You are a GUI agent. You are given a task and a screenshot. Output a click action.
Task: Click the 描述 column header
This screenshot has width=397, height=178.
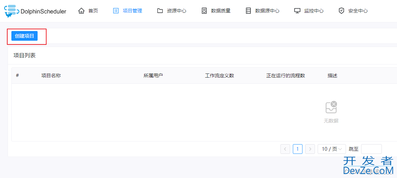tap(333, 76)
